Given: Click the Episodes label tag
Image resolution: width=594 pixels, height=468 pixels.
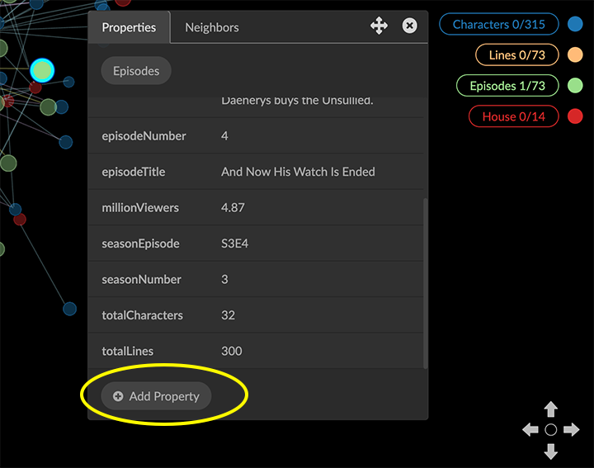Looking at the screenshot, I should [x=136, y=71].
